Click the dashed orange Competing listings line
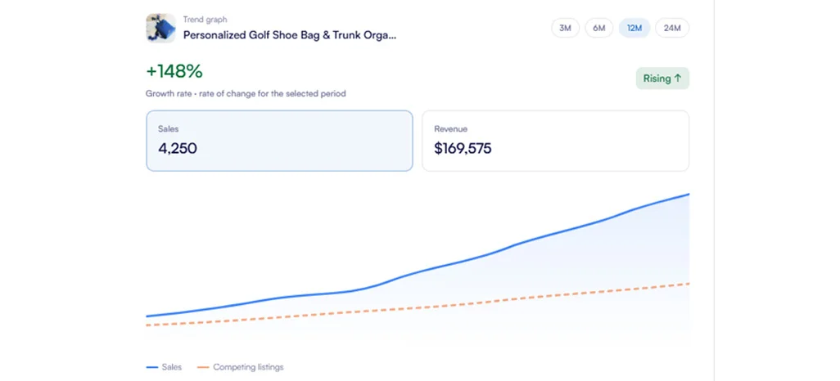This screenshot has width=840, height=381. (418, 307)
